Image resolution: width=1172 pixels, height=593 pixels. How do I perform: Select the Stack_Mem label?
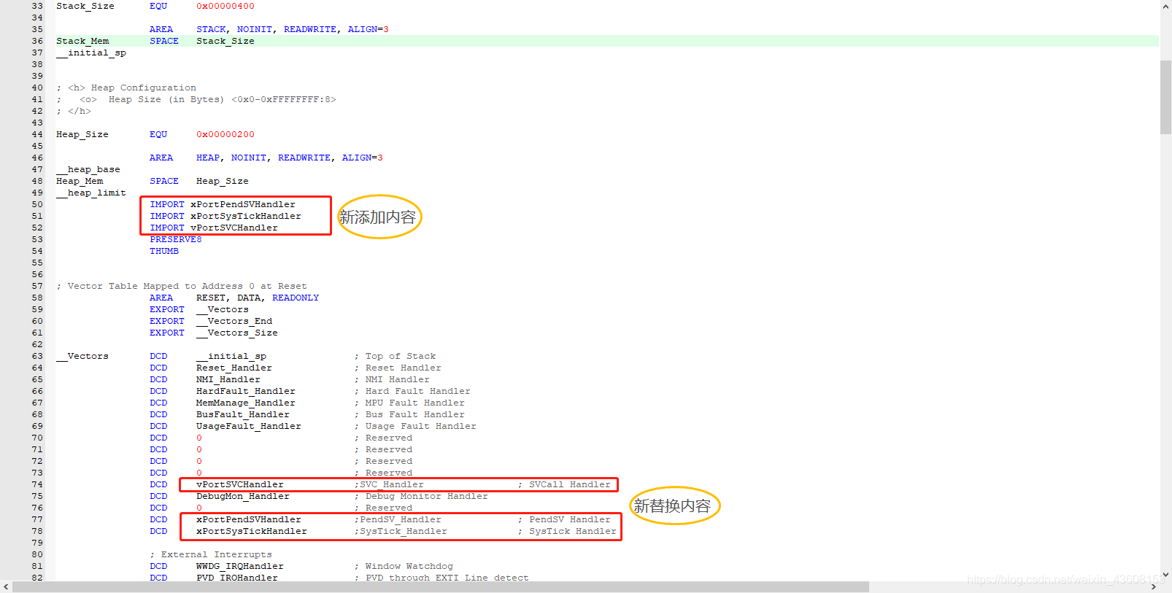tap(82, 41)
